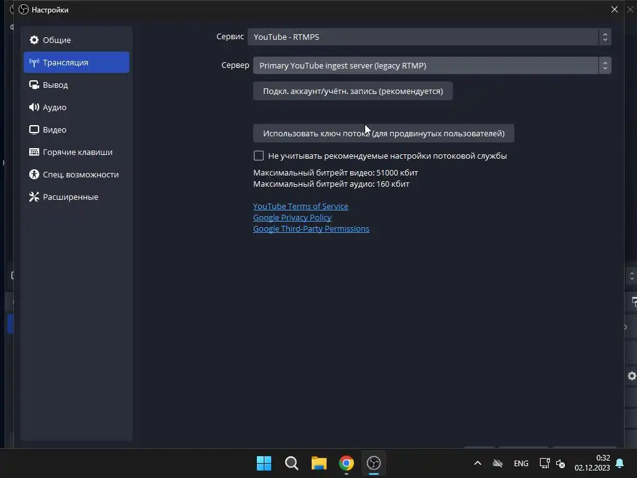Open the Сервис dropdown showing YouTube - RTMPS
The image size is (637, 478).
coord(429,37)
